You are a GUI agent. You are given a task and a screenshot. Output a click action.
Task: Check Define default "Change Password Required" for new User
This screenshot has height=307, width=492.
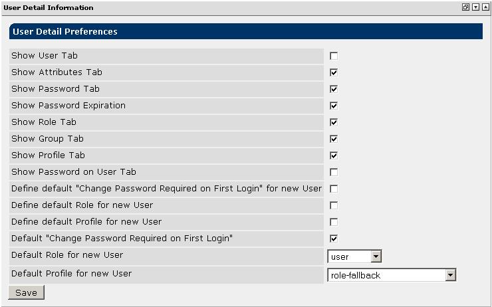pos(334,189)
